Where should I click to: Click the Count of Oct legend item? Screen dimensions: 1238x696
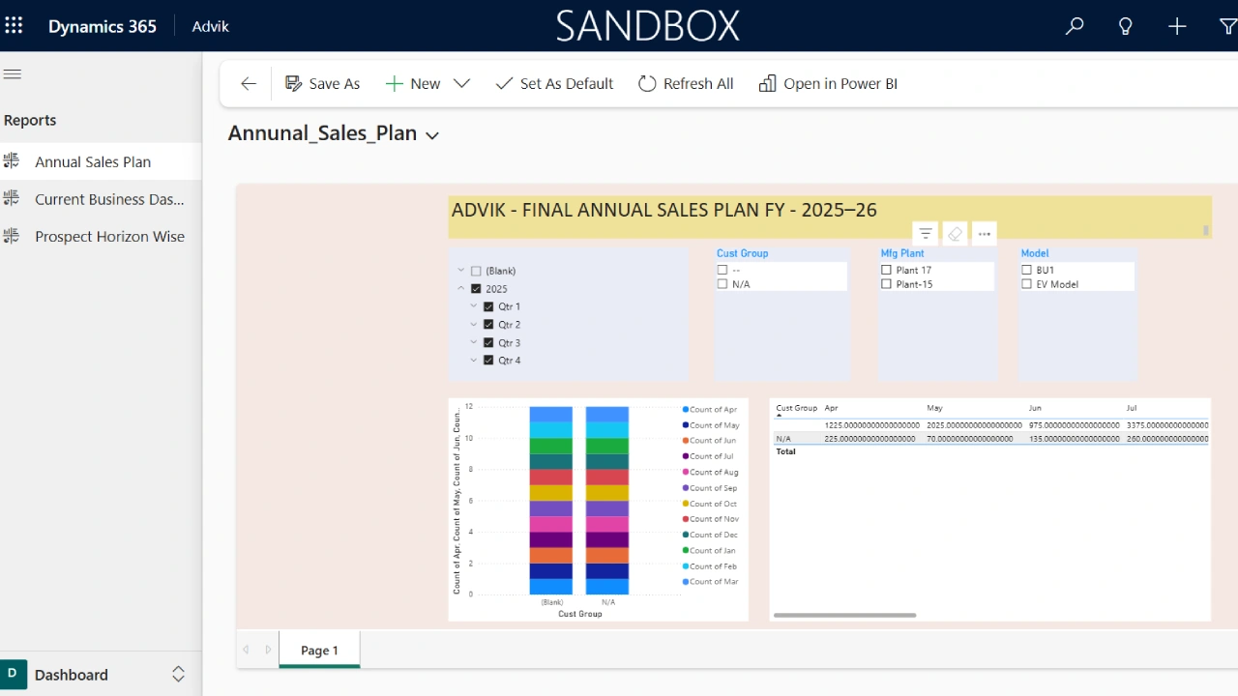[x=710, y=504]
